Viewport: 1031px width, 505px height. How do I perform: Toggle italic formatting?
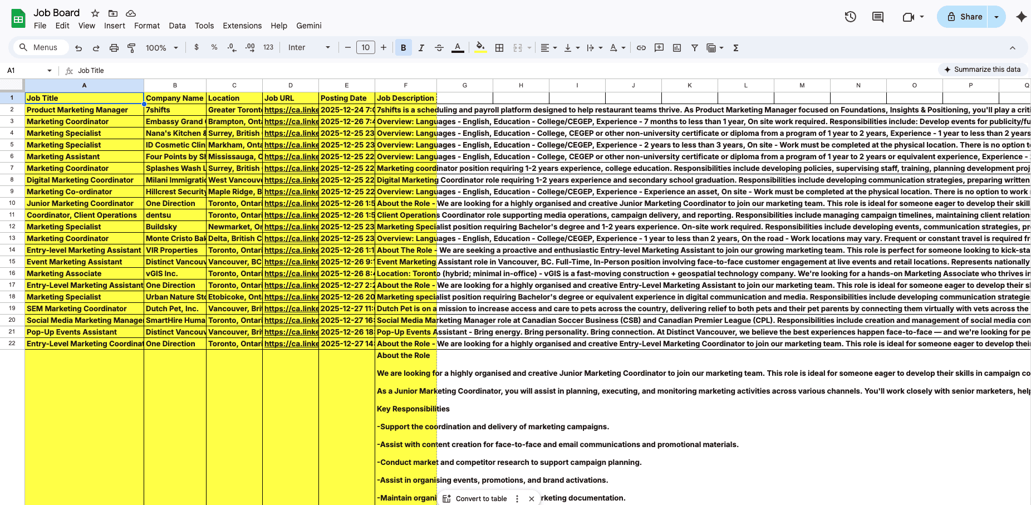pyautogui.click(x=421, y=48)
